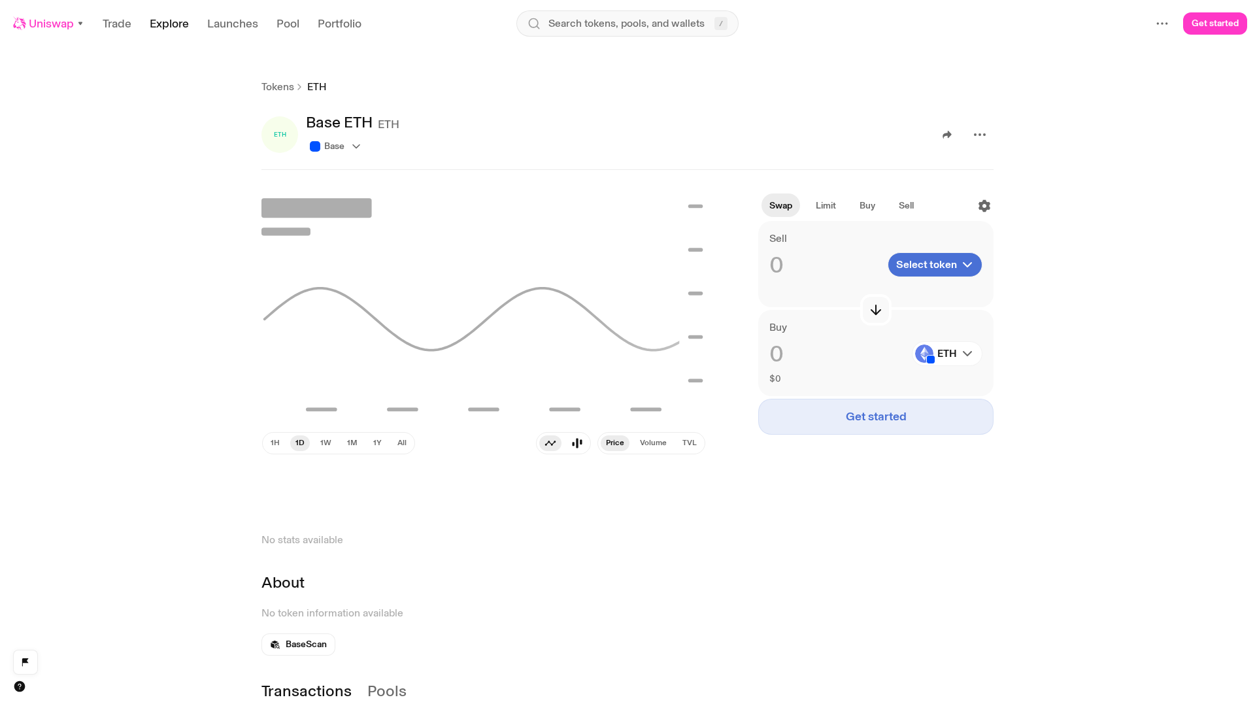Show the Price chart
1255x706 pixels.
(x=615, y=443)
